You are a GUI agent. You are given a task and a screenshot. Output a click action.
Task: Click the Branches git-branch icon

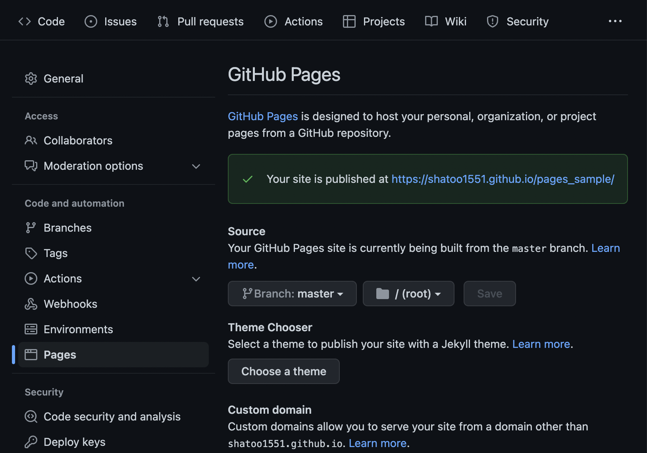31,228
